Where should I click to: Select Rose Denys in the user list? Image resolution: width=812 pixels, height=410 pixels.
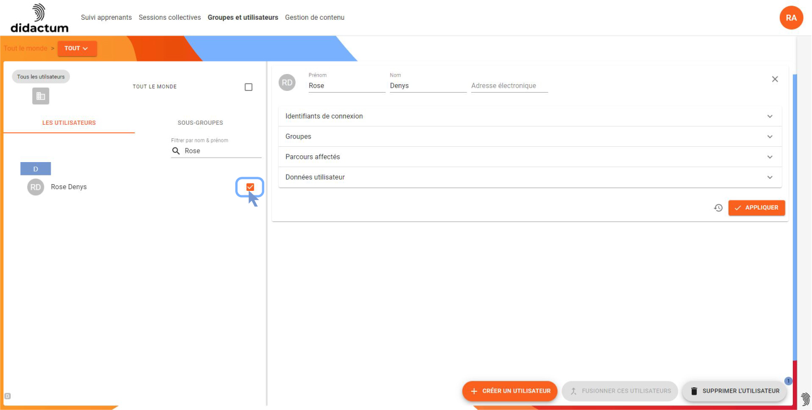click(x=69, y=187)
